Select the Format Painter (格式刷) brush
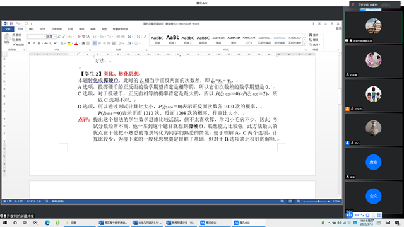Image resolution: width=404 pixels, height=227 pixels. (x=18, y=45)
